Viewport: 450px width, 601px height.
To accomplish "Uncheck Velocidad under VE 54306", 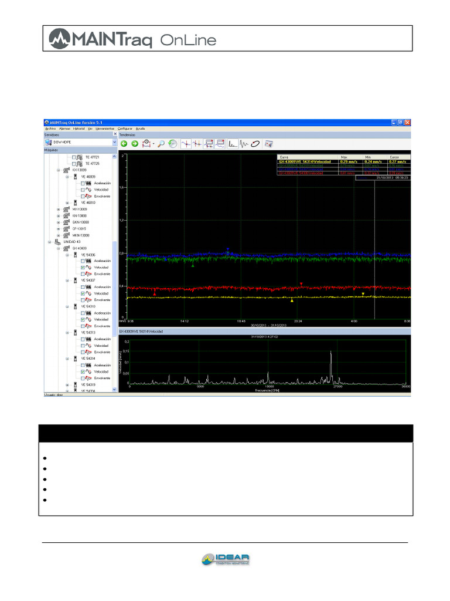I will [83, 268].
